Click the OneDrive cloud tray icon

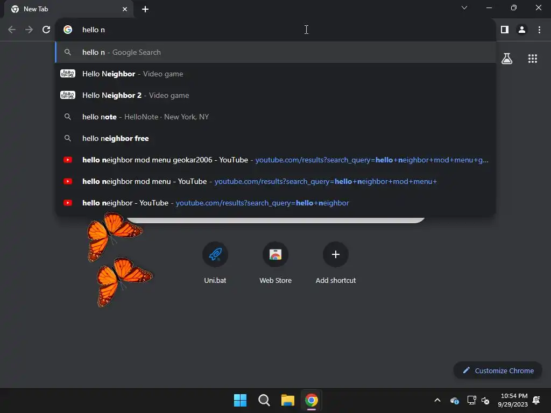455,400
